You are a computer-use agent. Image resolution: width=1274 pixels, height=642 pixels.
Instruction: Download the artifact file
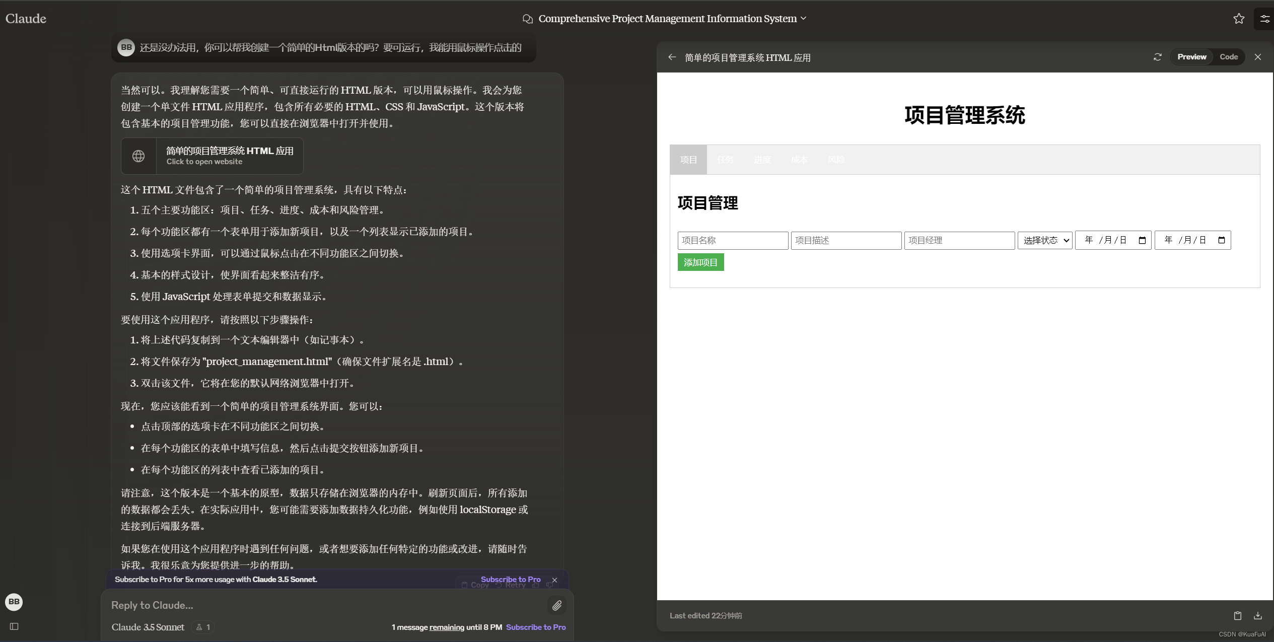1257,615
